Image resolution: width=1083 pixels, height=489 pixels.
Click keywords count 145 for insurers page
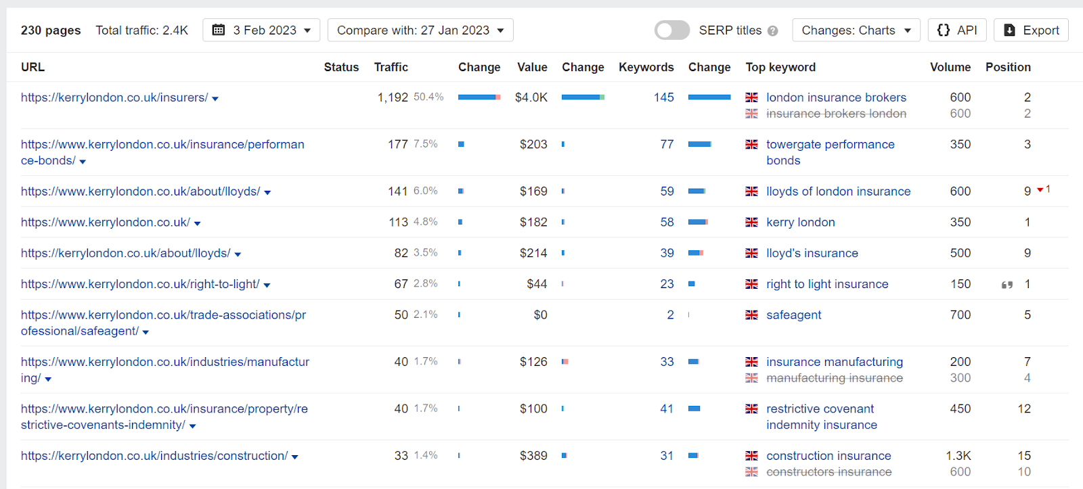(x=663, y=97)
